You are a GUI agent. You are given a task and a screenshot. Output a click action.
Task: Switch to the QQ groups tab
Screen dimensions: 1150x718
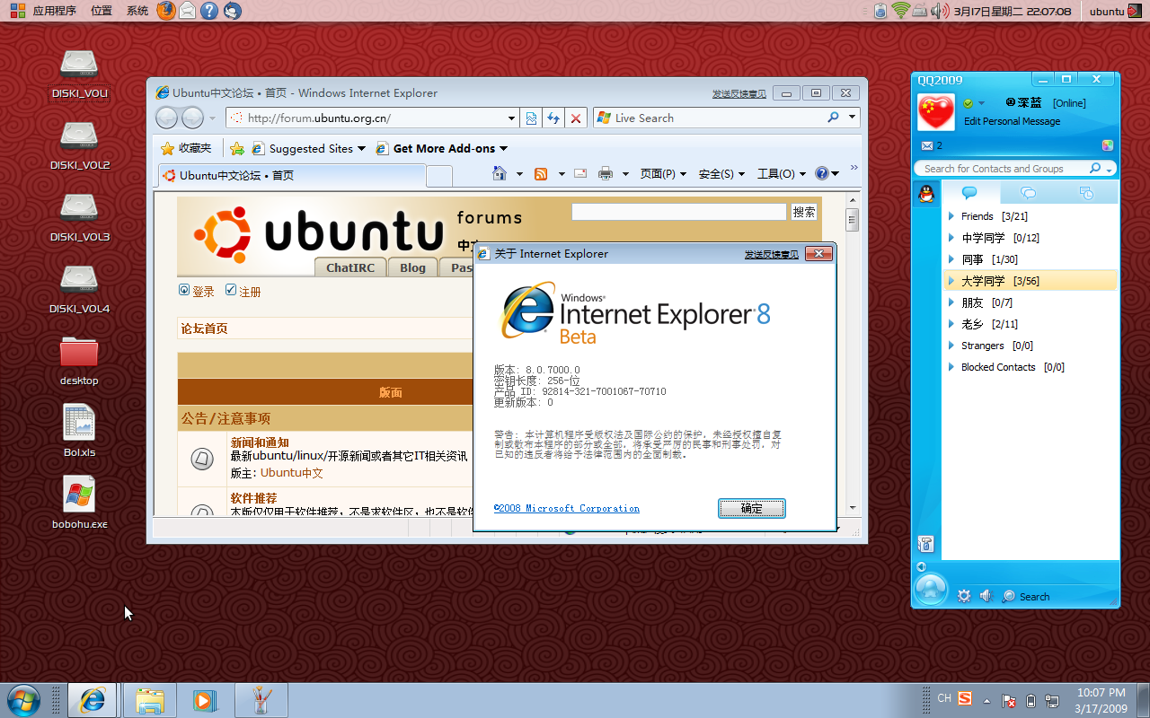[x=1029, y=193]
